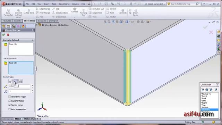222x125 pixels.
Task: Open the File menu
Action: coord(27,4)
